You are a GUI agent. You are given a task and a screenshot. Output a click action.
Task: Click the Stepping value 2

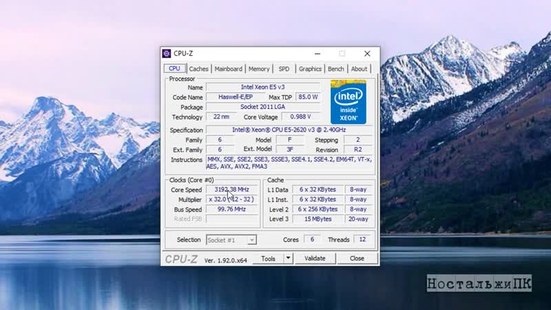pos(357,140)
